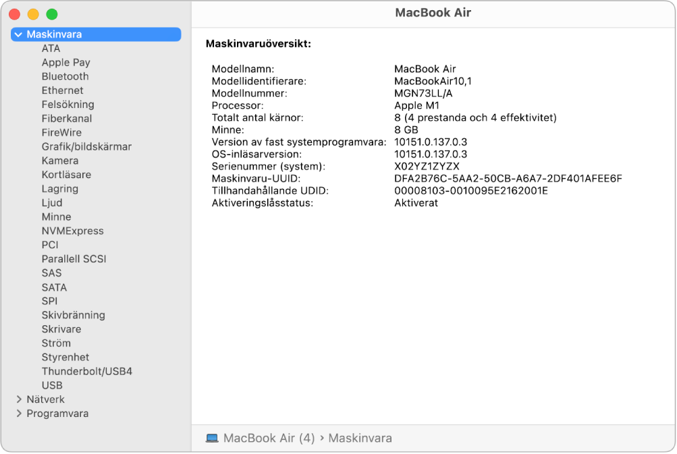Viewport: 677px width, 454px height.
Task: Open the USB hardware entry
Action: 52,385
